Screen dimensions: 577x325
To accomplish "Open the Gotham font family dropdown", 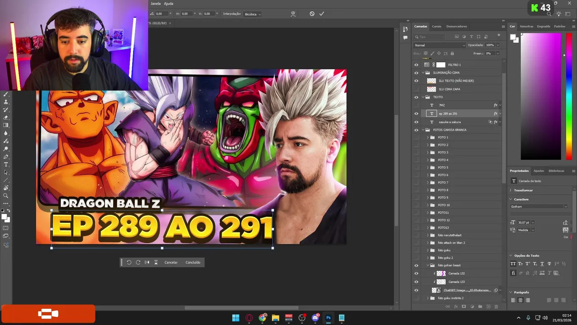I will [x=539, y=207].
